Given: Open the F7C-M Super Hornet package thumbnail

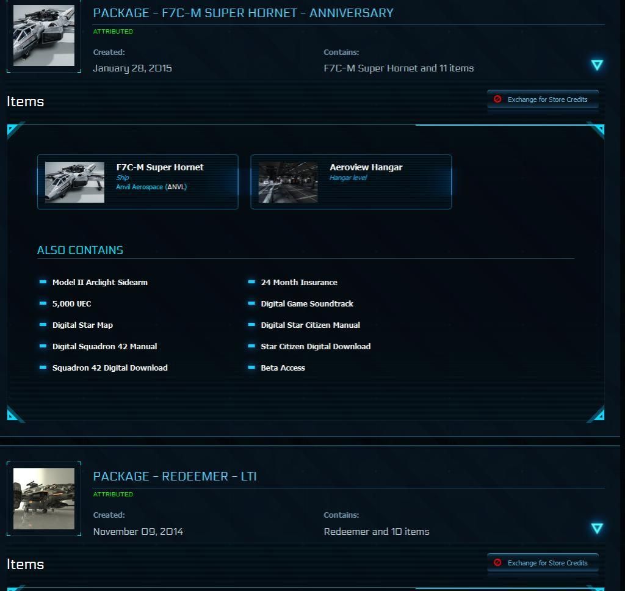Looking at the screenshot, I should tap(44, 36).
